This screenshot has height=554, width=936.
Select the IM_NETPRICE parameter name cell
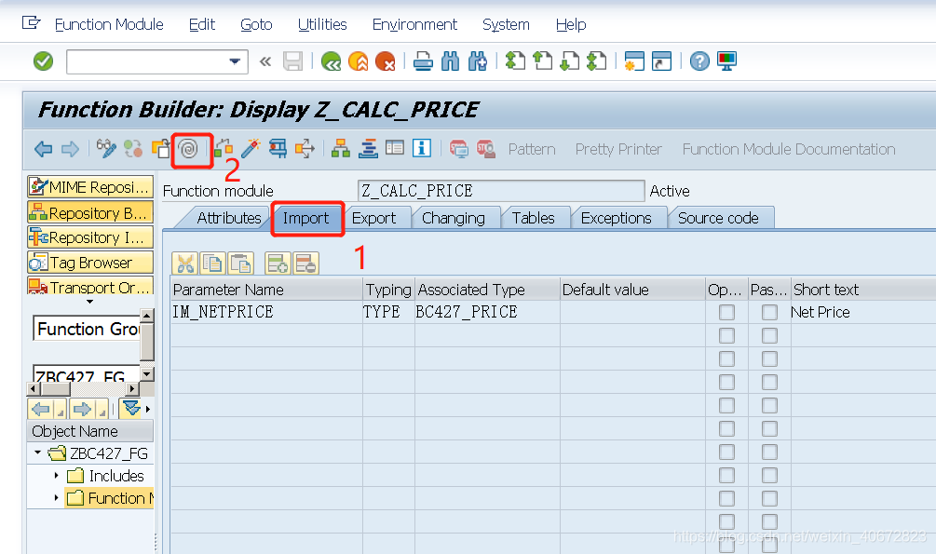266,312
